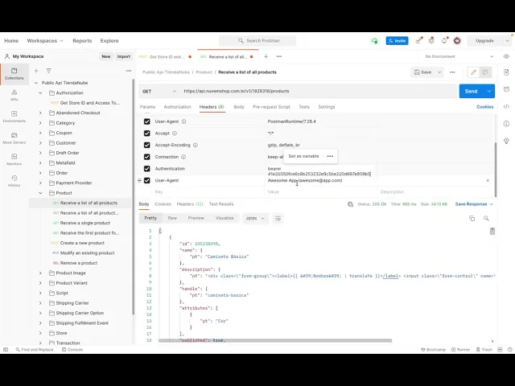Open the user avatar menu
The height and width of the screenshot is (386, 515).
(457, 41)
